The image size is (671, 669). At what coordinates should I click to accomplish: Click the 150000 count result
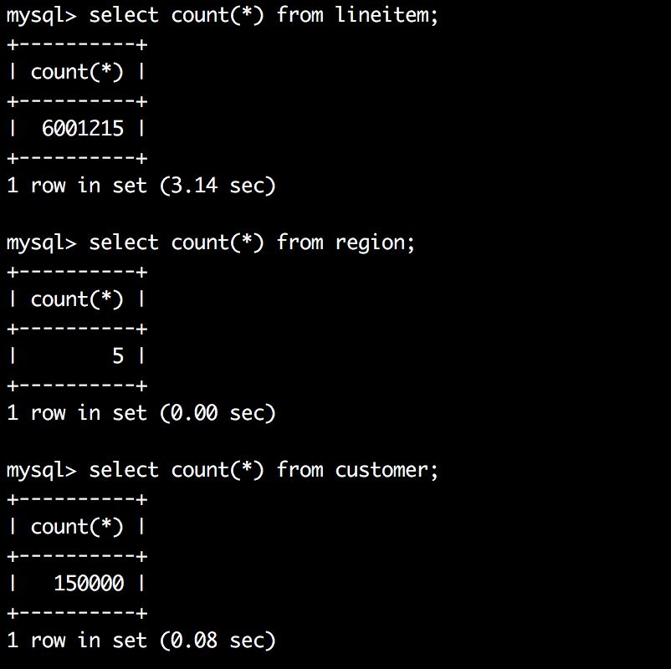point(89,584)
